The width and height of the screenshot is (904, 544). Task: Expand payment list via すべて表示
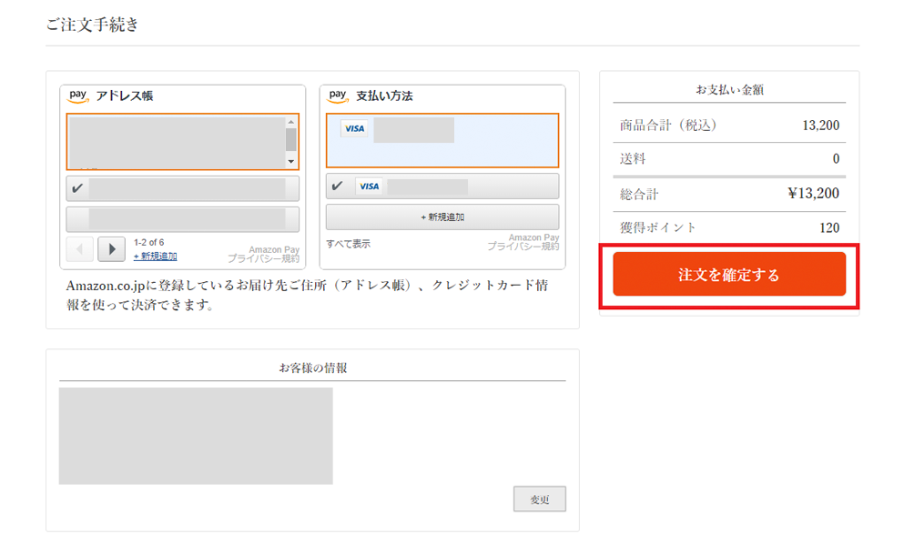coord(349,244)
